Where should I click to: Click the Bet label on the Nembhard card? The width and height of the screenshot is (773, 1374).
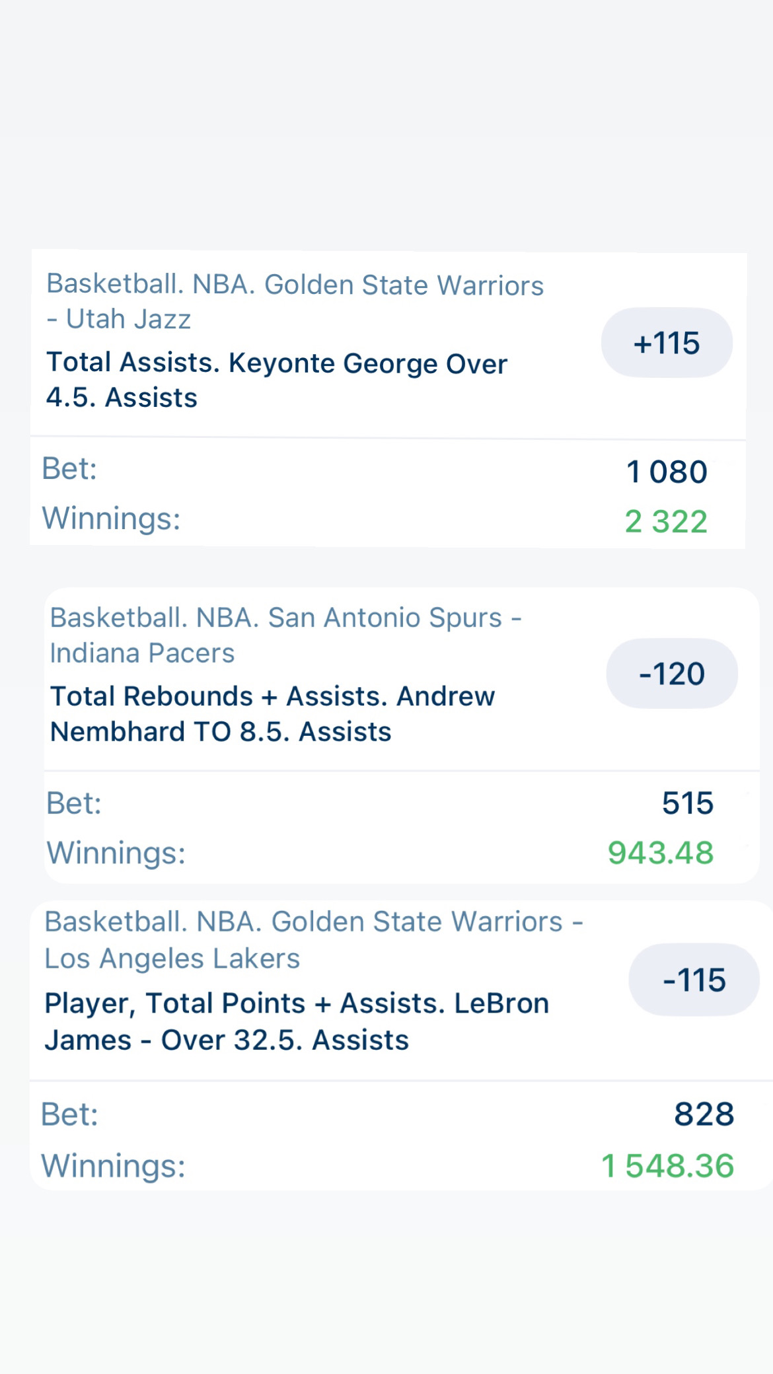[x=74, y=803]
